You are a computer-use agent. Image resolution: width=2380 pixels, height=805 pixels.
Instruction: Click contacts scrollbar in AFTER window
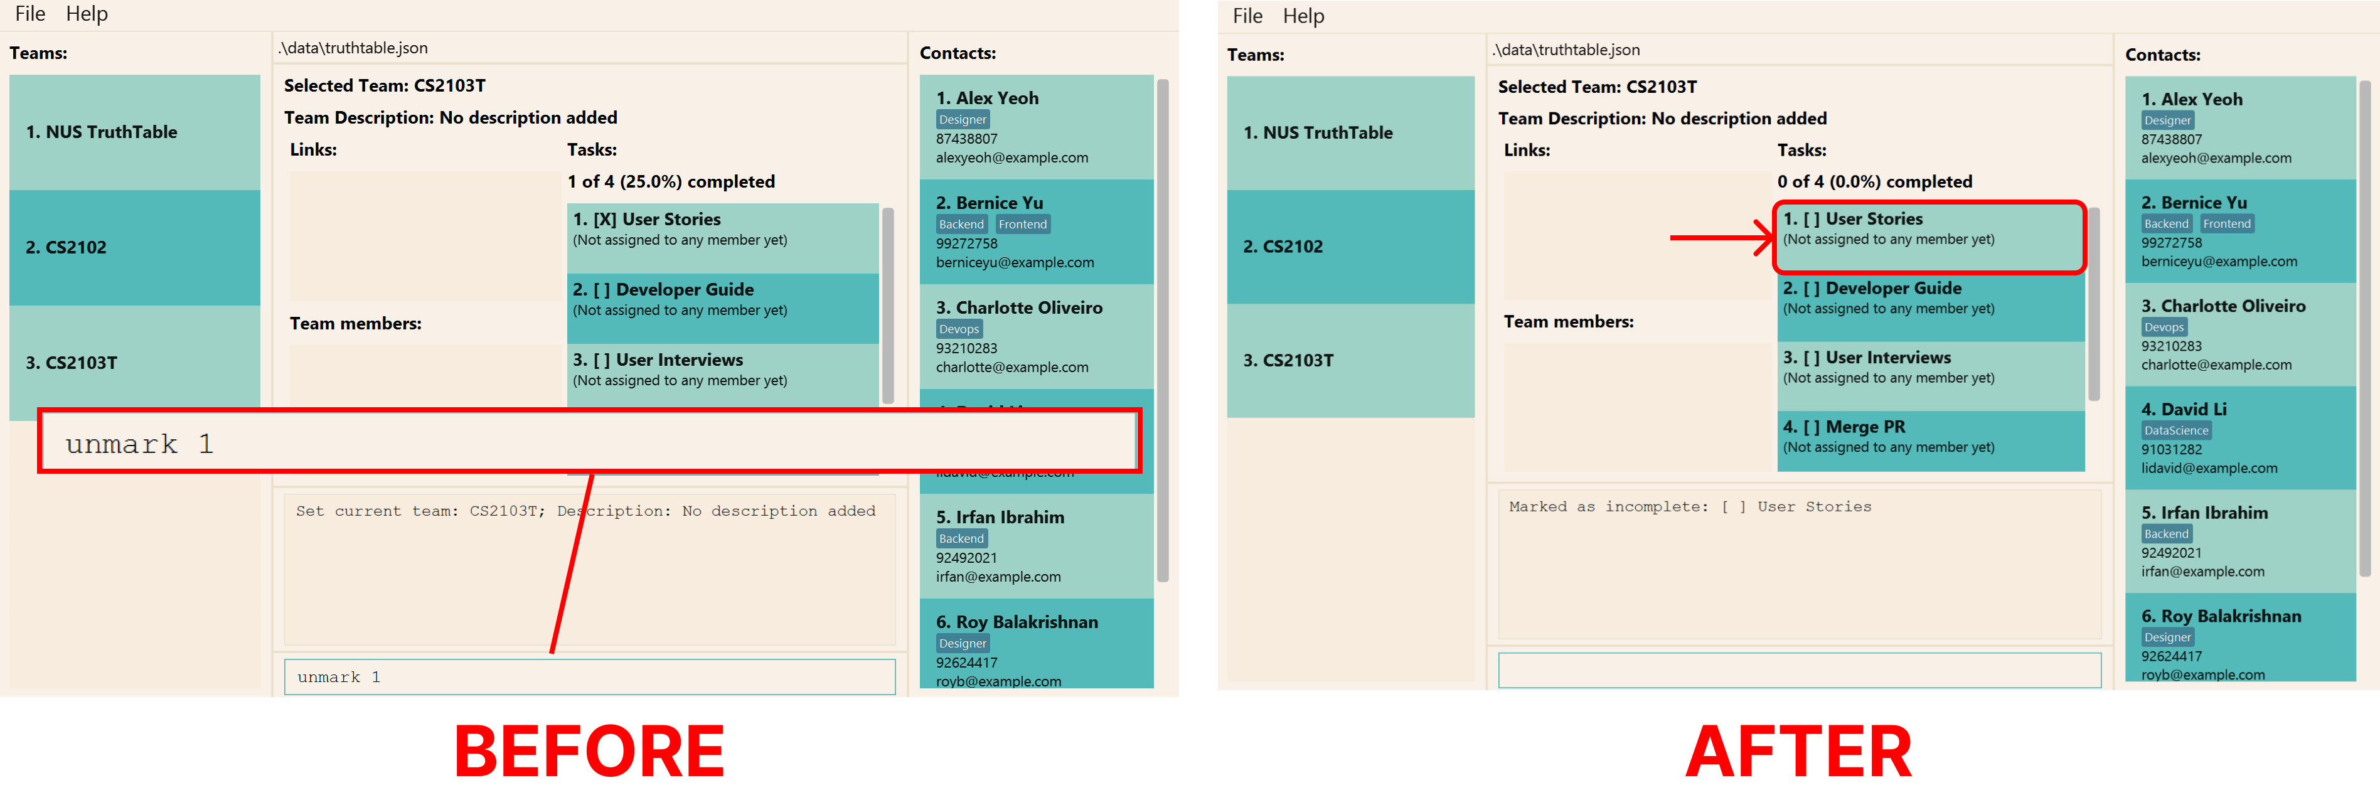click(x=2365, y=328)
